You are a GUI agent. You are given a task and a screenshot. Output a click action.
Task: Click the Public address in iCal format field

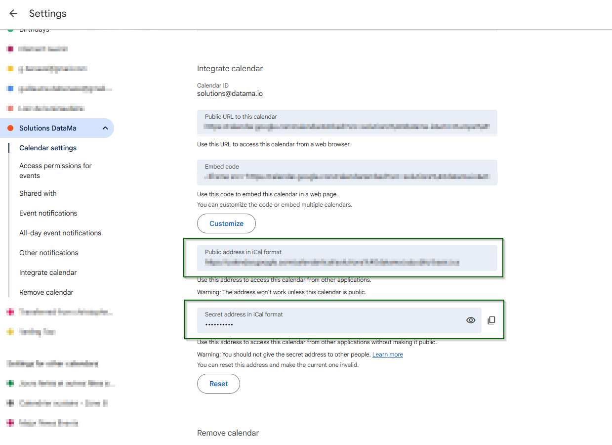click(x=347, y=258)
